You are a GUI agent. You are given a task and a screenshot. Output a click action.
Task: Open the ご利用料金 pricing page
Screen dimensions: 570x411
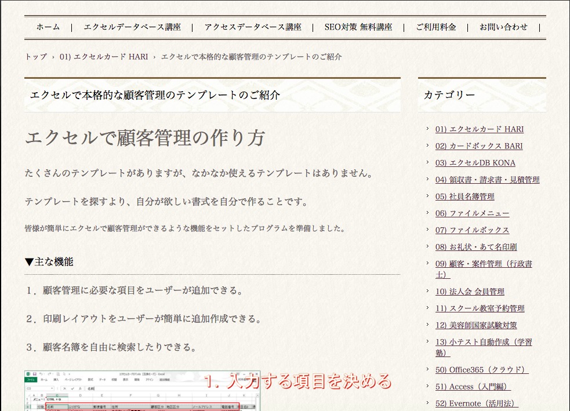435,27
